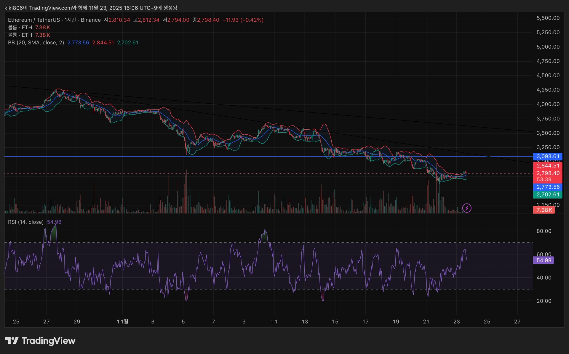This screenshot has height=354, width=569.
Task: Select the RSI (14, close) indicator legend
Action: [x=26, y=222]
